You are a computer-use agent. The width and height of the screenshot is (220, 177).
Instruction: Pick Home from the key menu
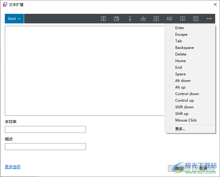tap(190, 61)
